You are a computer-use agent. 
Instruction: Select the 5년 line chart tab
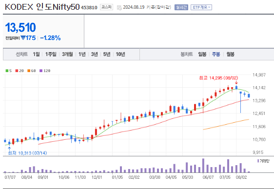coord(107,54)
